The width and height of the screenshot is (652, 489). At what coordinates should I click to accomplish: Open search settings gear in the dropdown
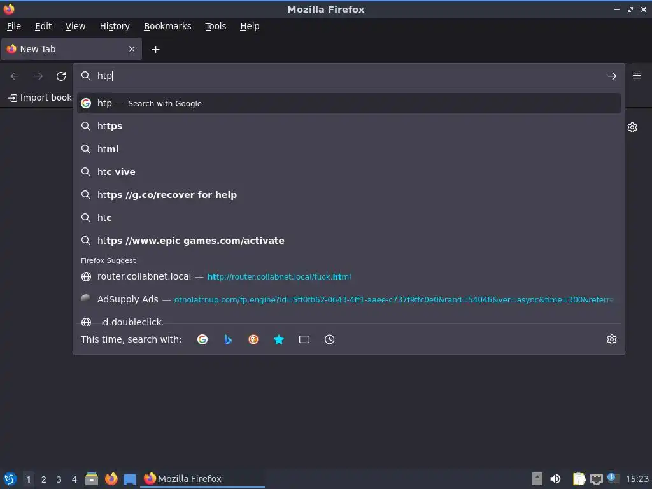[612, 339]
